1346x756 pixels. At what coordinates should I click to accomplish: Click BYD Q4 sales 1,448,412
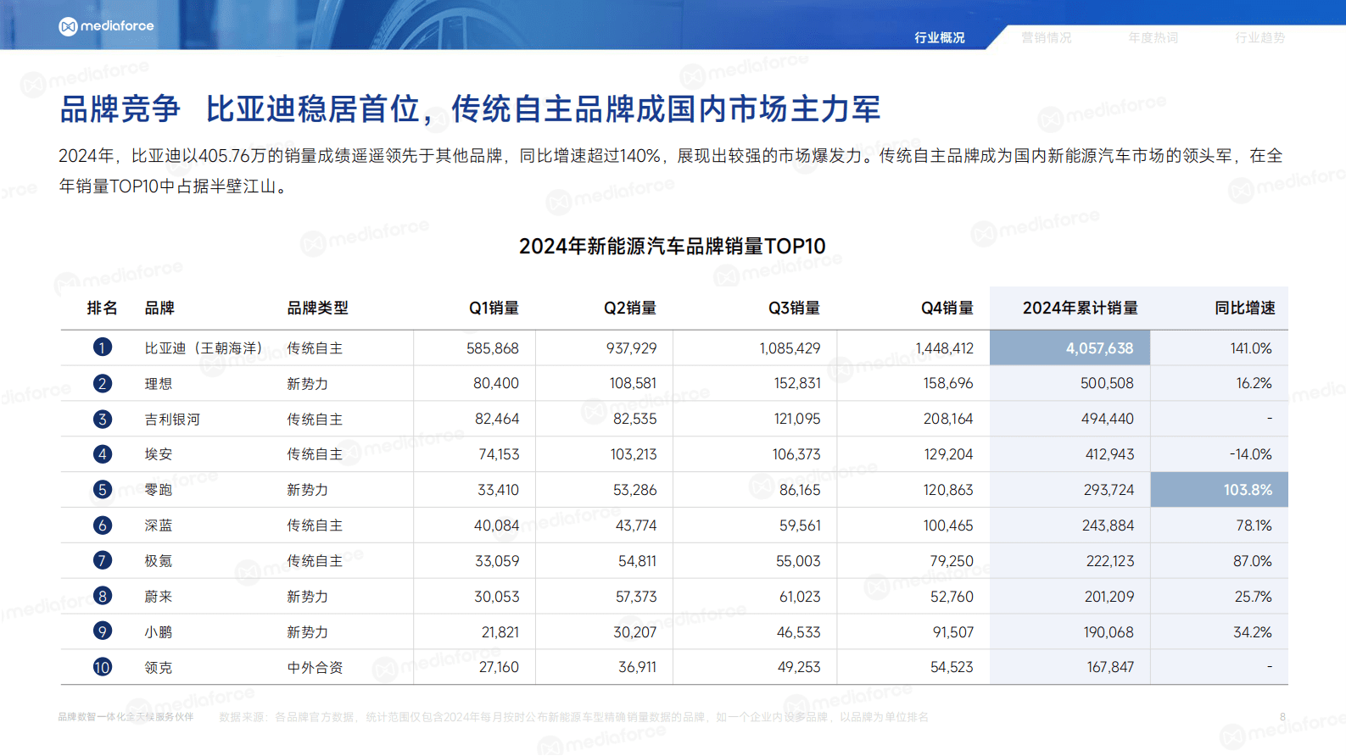944,348
